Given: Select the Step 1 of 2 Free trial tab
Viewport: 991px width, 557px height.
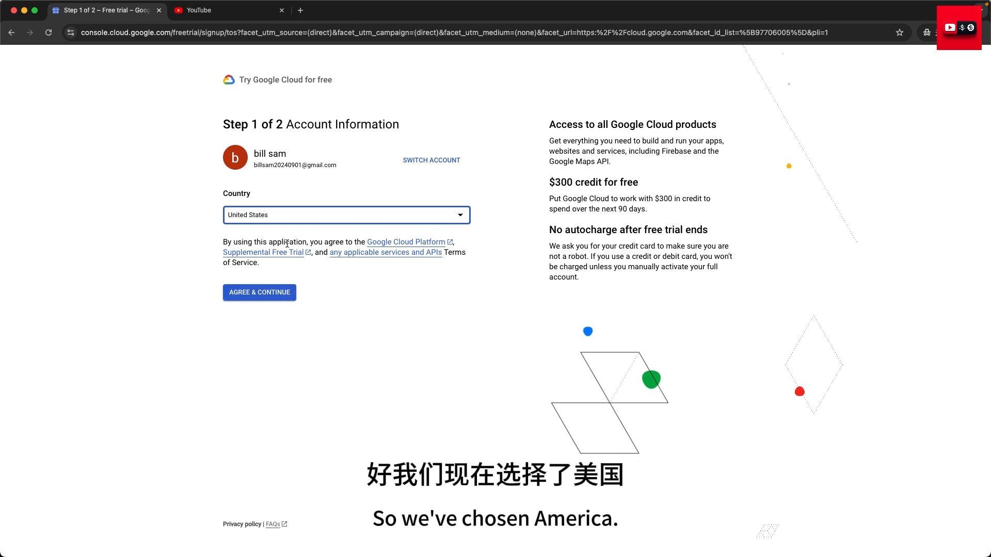Looking at the screenshot, I should 107,10.
